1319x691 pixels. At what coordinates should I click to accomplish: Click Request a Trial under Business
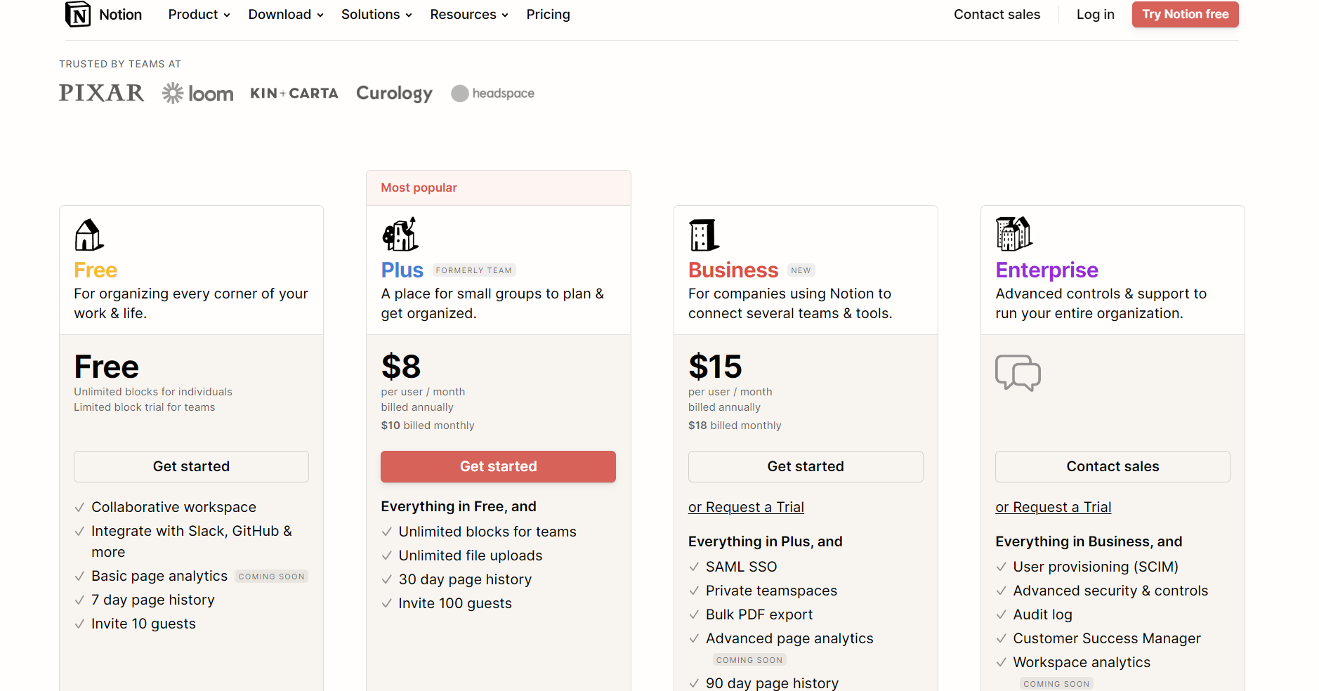pos(746,507)
